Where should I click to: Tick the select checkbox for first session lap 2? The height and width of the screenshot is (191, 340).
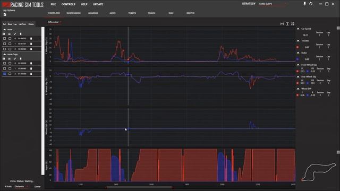5,49
